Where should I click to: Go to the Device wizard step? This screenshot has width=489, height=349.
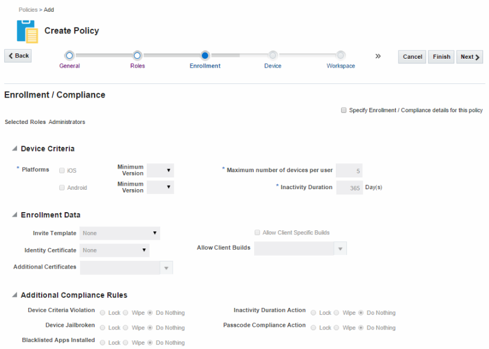273,56
